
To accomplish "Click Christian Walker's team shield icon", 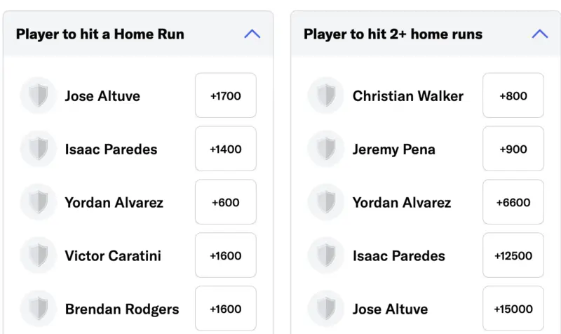I will [x=326, y=95].
